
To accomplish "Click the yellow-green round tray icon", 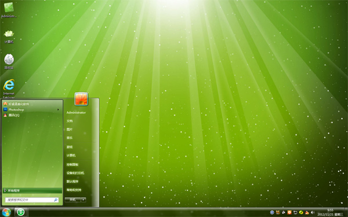I will 301,212.
